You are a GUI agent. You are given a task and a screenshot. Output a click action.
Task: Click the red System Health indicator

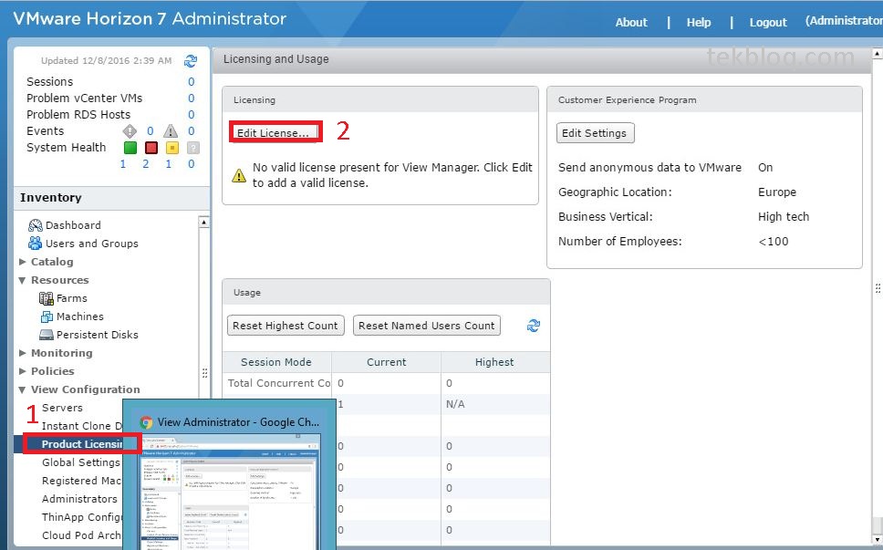[151, 148]
